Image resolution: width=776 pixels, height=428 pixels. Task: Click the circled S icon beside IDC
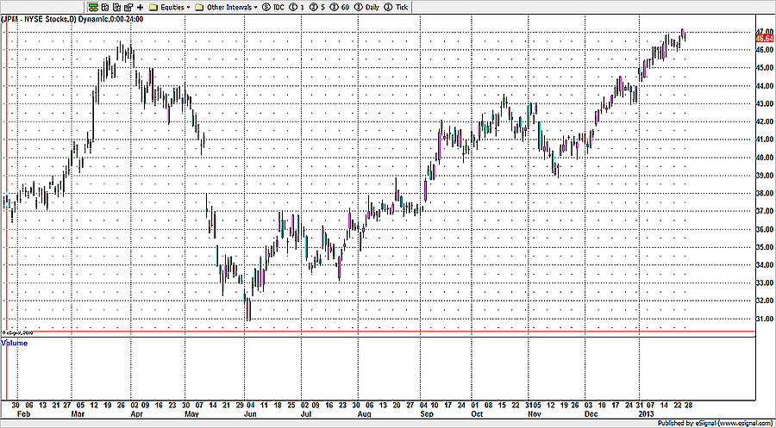(x=266, y=6)
